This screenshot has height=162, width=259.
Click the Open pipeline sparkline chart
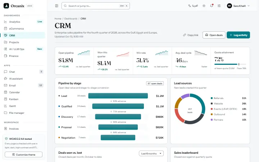[84, 53]
